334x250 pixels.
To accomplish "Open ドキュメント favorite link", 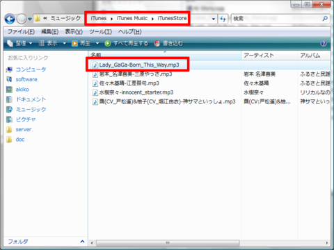I will click(31, 99).
